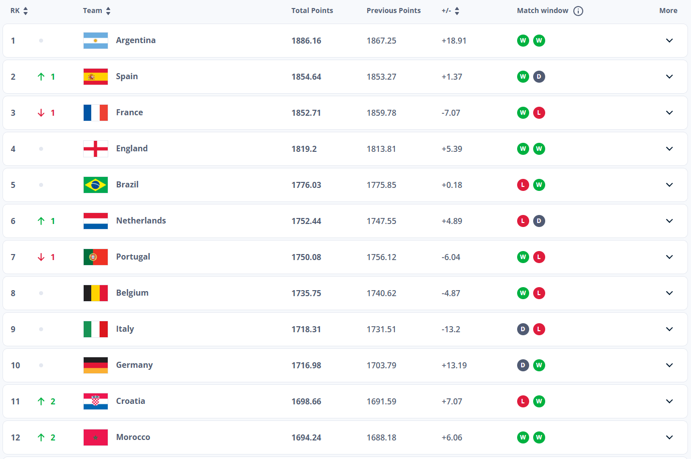Open the Netherlands team page
Image resolution: width=691 pixels, height=459 pixels.
point(141,220)
